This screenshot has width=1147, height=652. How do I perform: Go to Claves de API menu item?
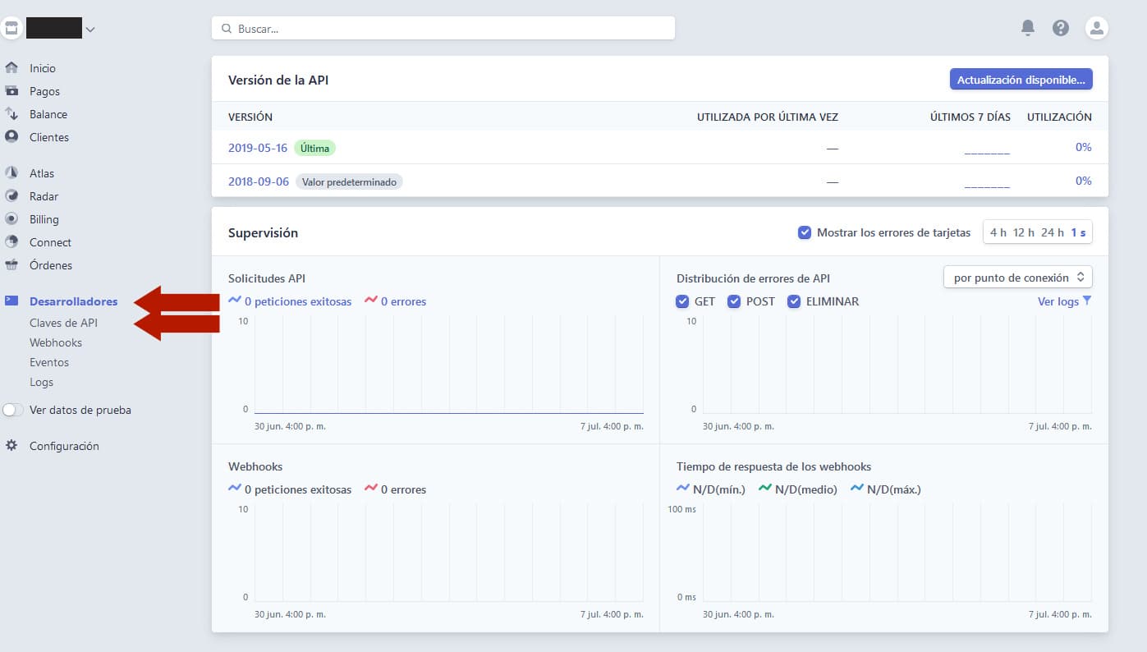point(63,323)
